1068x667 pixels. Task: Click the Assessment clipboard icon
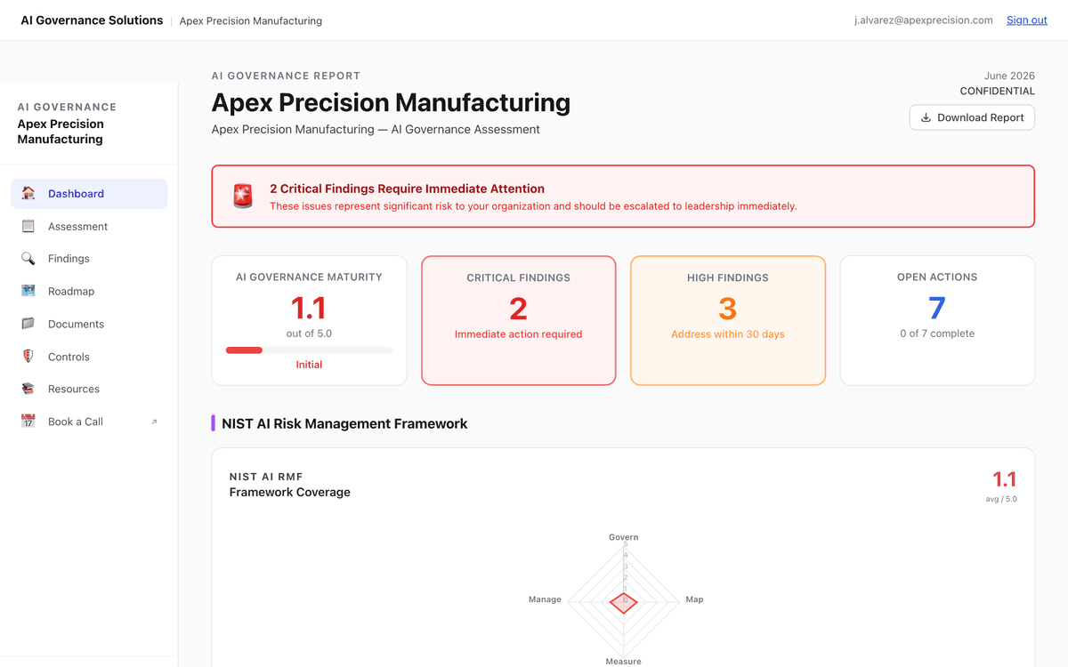click(x=28, y=226)
